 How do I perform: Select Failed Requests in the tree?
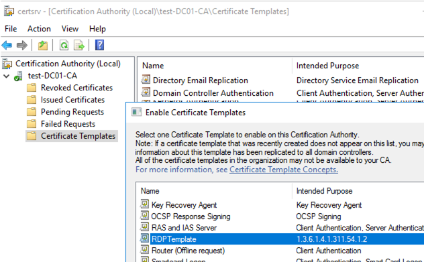(x=68, y=124)
